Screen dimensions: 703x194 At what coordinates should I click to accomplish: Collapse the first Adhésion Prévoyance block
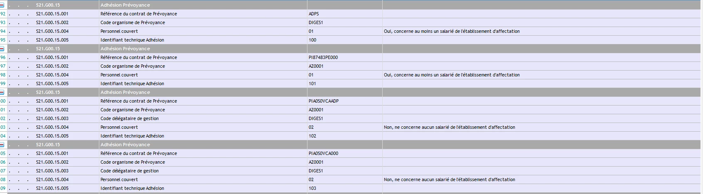(2, 5)
